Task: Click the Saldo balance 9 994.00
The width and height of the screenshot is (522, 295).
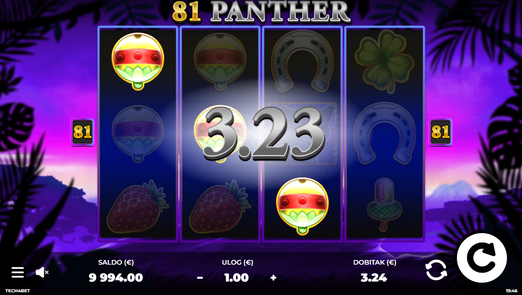Action: coord(116,277)
